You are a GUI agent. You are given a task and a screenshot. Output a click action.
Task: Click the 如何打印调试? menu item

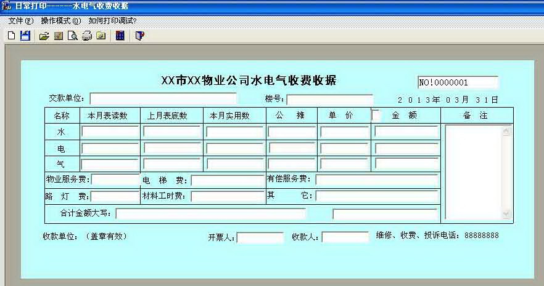[112, 20]
